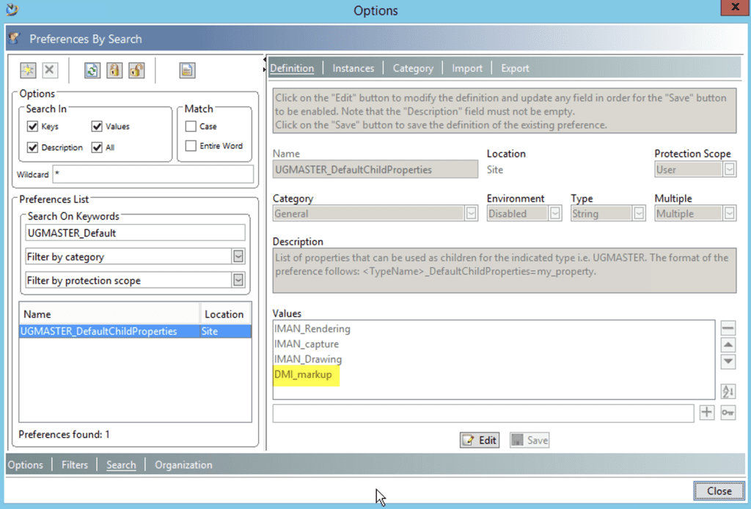Switch to the Instances tab
Viewport: 751px width, 509px height.
pyautogui.click(x=353, y=67)
